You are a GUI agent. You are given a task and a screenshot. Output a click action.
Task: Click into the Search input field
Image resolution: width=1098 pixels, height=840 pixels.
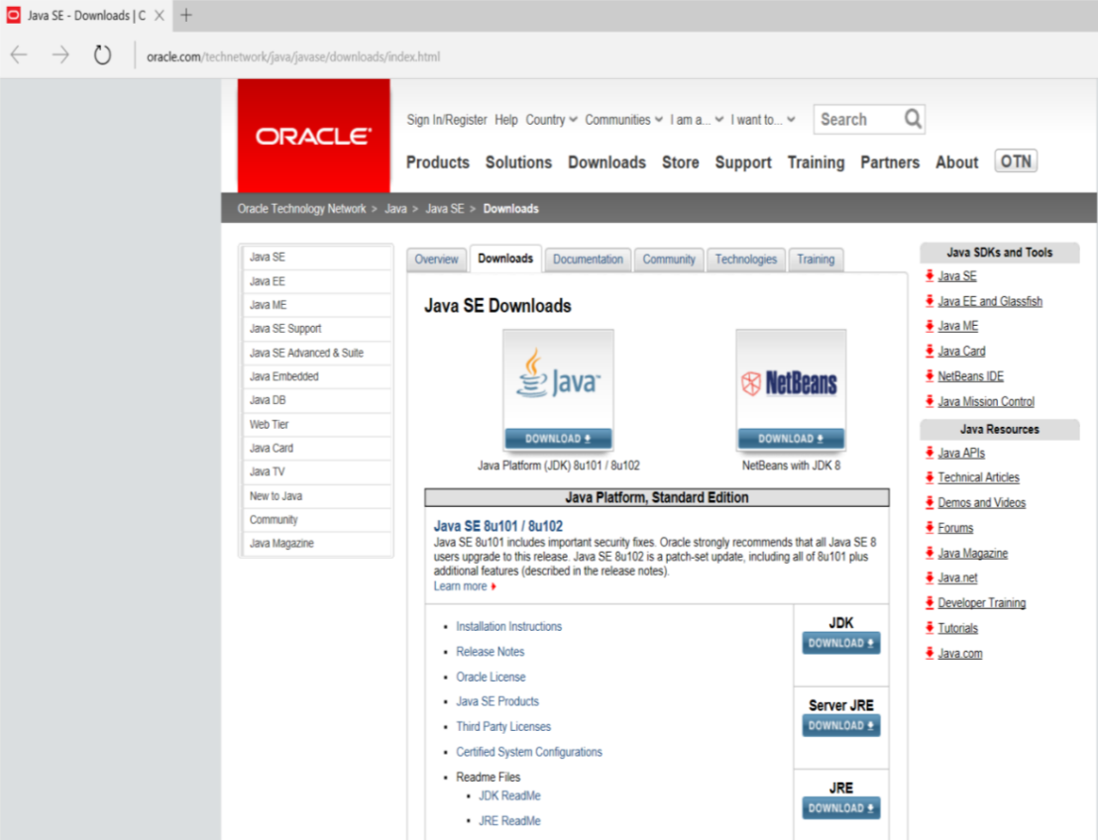858,119
